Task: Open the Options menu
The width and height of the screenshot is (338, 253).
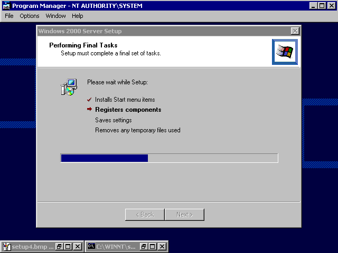Action: 30,16
